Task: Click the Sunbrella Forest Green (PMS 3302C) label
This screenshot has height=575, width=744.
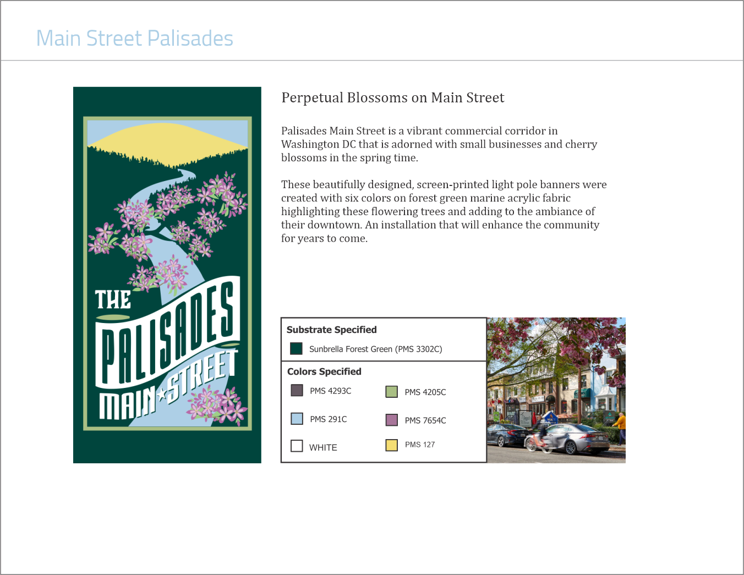Action: 375,349
